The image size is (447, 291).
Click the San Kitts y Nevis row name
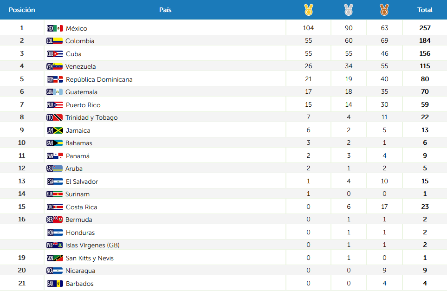[90, 258]
